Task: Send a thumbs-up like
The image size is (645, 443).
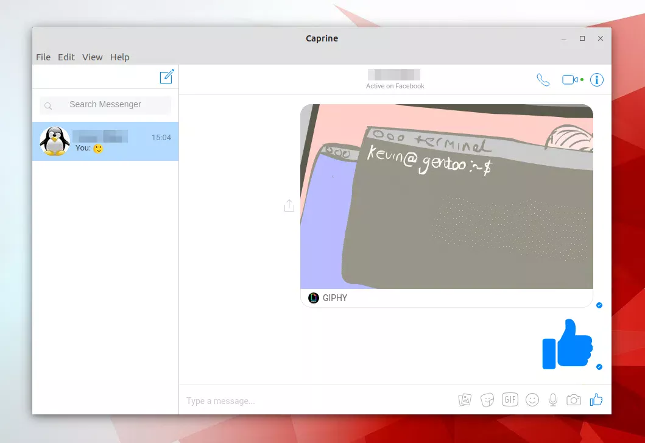Action: [596, 399]
